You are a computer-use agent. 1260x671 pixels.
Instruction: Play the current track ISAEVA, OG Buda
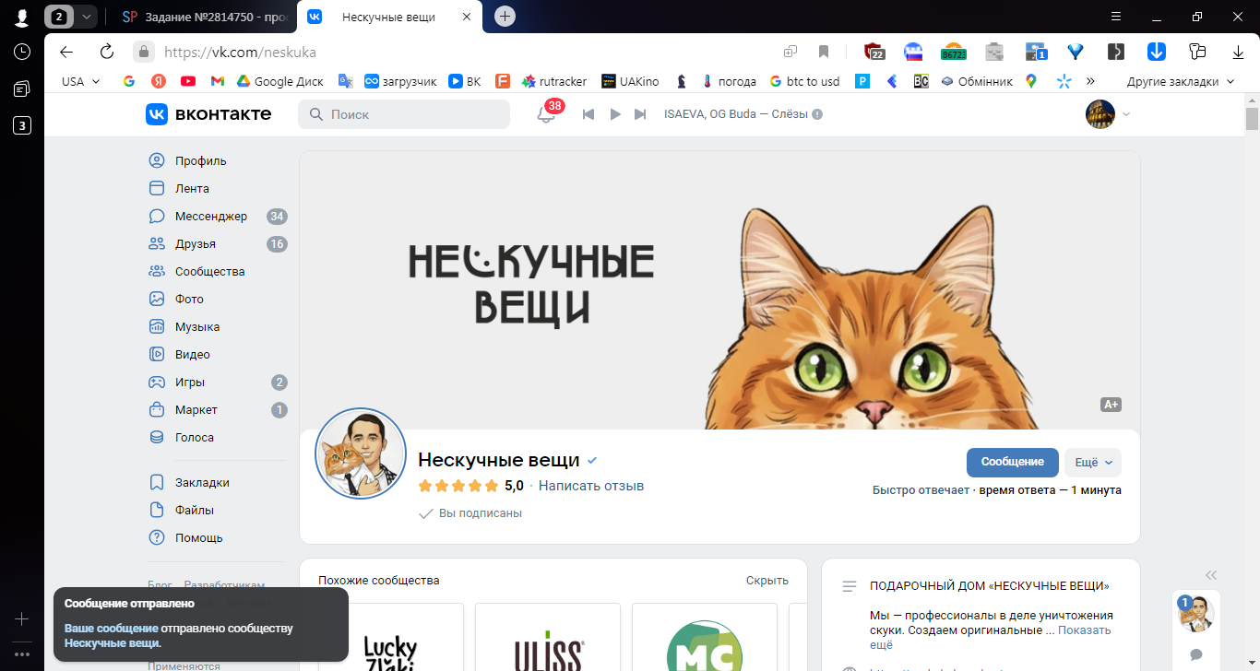(x=614, y=114)
